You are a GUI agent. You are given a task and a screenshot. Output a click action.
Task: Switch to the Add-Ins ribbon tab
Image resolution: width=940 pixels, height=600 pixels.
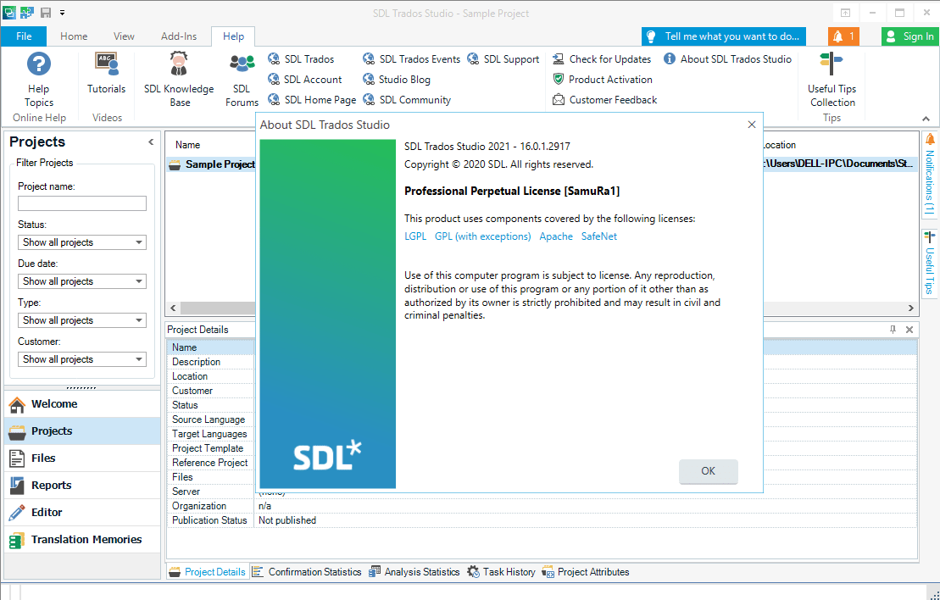coord(179,36)
